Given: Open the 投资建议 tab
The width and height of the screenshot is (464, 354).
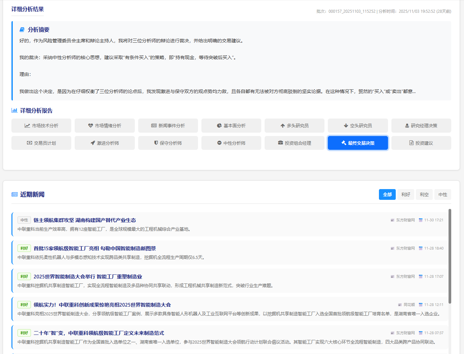Looking at the screenshot, I should tap(421, 143).
